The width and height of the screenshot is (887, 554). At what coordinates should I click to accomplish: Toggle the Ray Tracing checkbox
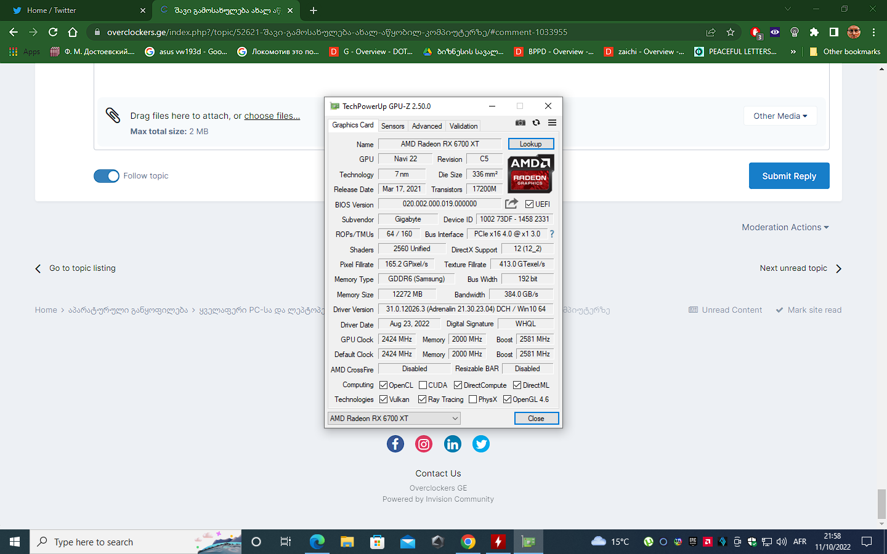422,399
